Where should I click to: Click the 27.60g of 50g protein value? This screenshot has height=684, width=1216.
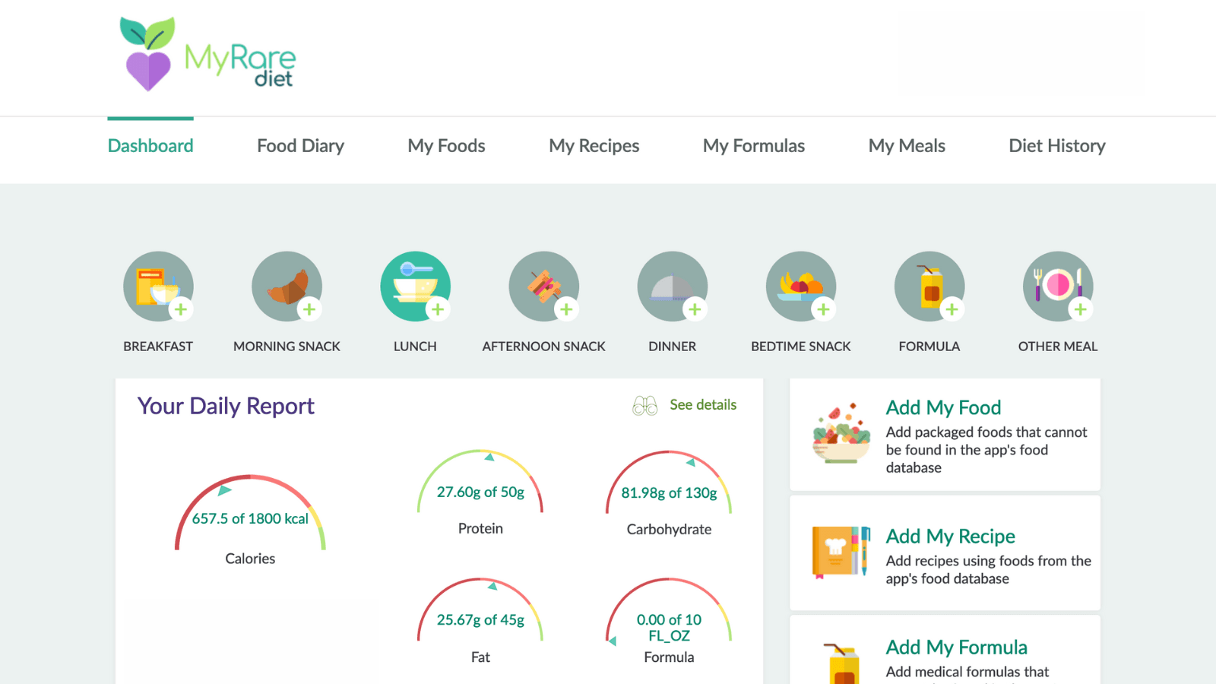point(480,492)
